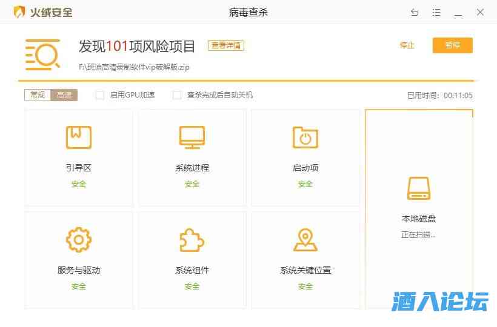Click the 系统组件 puzzle piece icon
This screenshot has width=497, height=327.
coord(192,240)
